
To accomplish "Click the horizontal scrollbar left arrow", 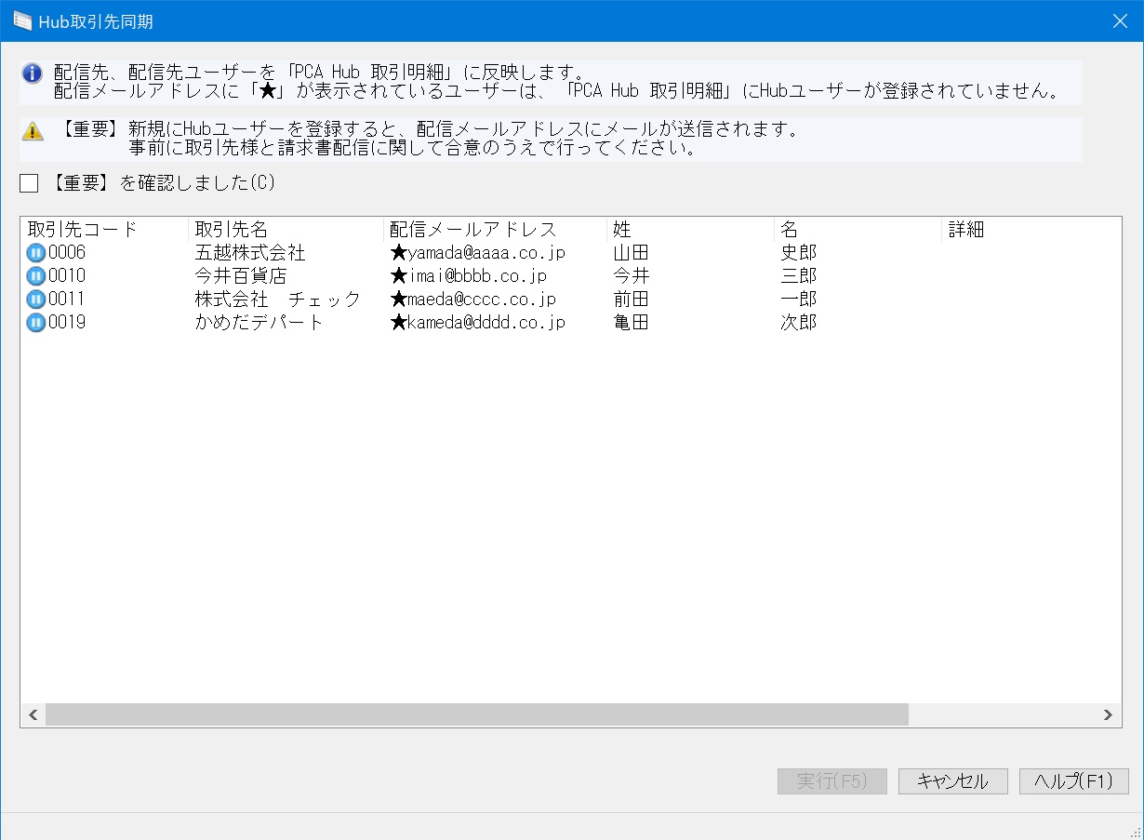I will (x=33, y=714).
